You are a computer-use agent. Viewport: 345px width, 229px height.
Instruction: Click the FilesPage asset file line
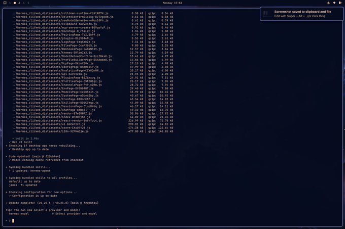tap(55, 45)
